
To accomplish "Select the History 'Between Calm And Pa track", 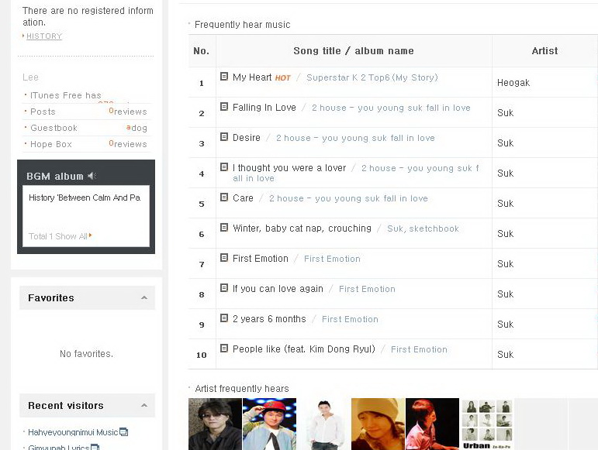I will click(x=85, y=198).
